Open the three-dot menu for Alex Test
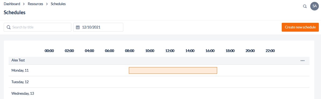The image size is (321, 99). tap(303, 60)
